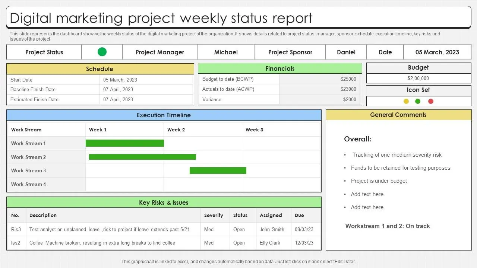This screenshot has height=268, width=477.
Task: Select the 'Overall:' heading
Action: [x=358, y=139]
